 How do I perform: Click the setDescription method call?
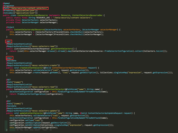coord(33,123)
